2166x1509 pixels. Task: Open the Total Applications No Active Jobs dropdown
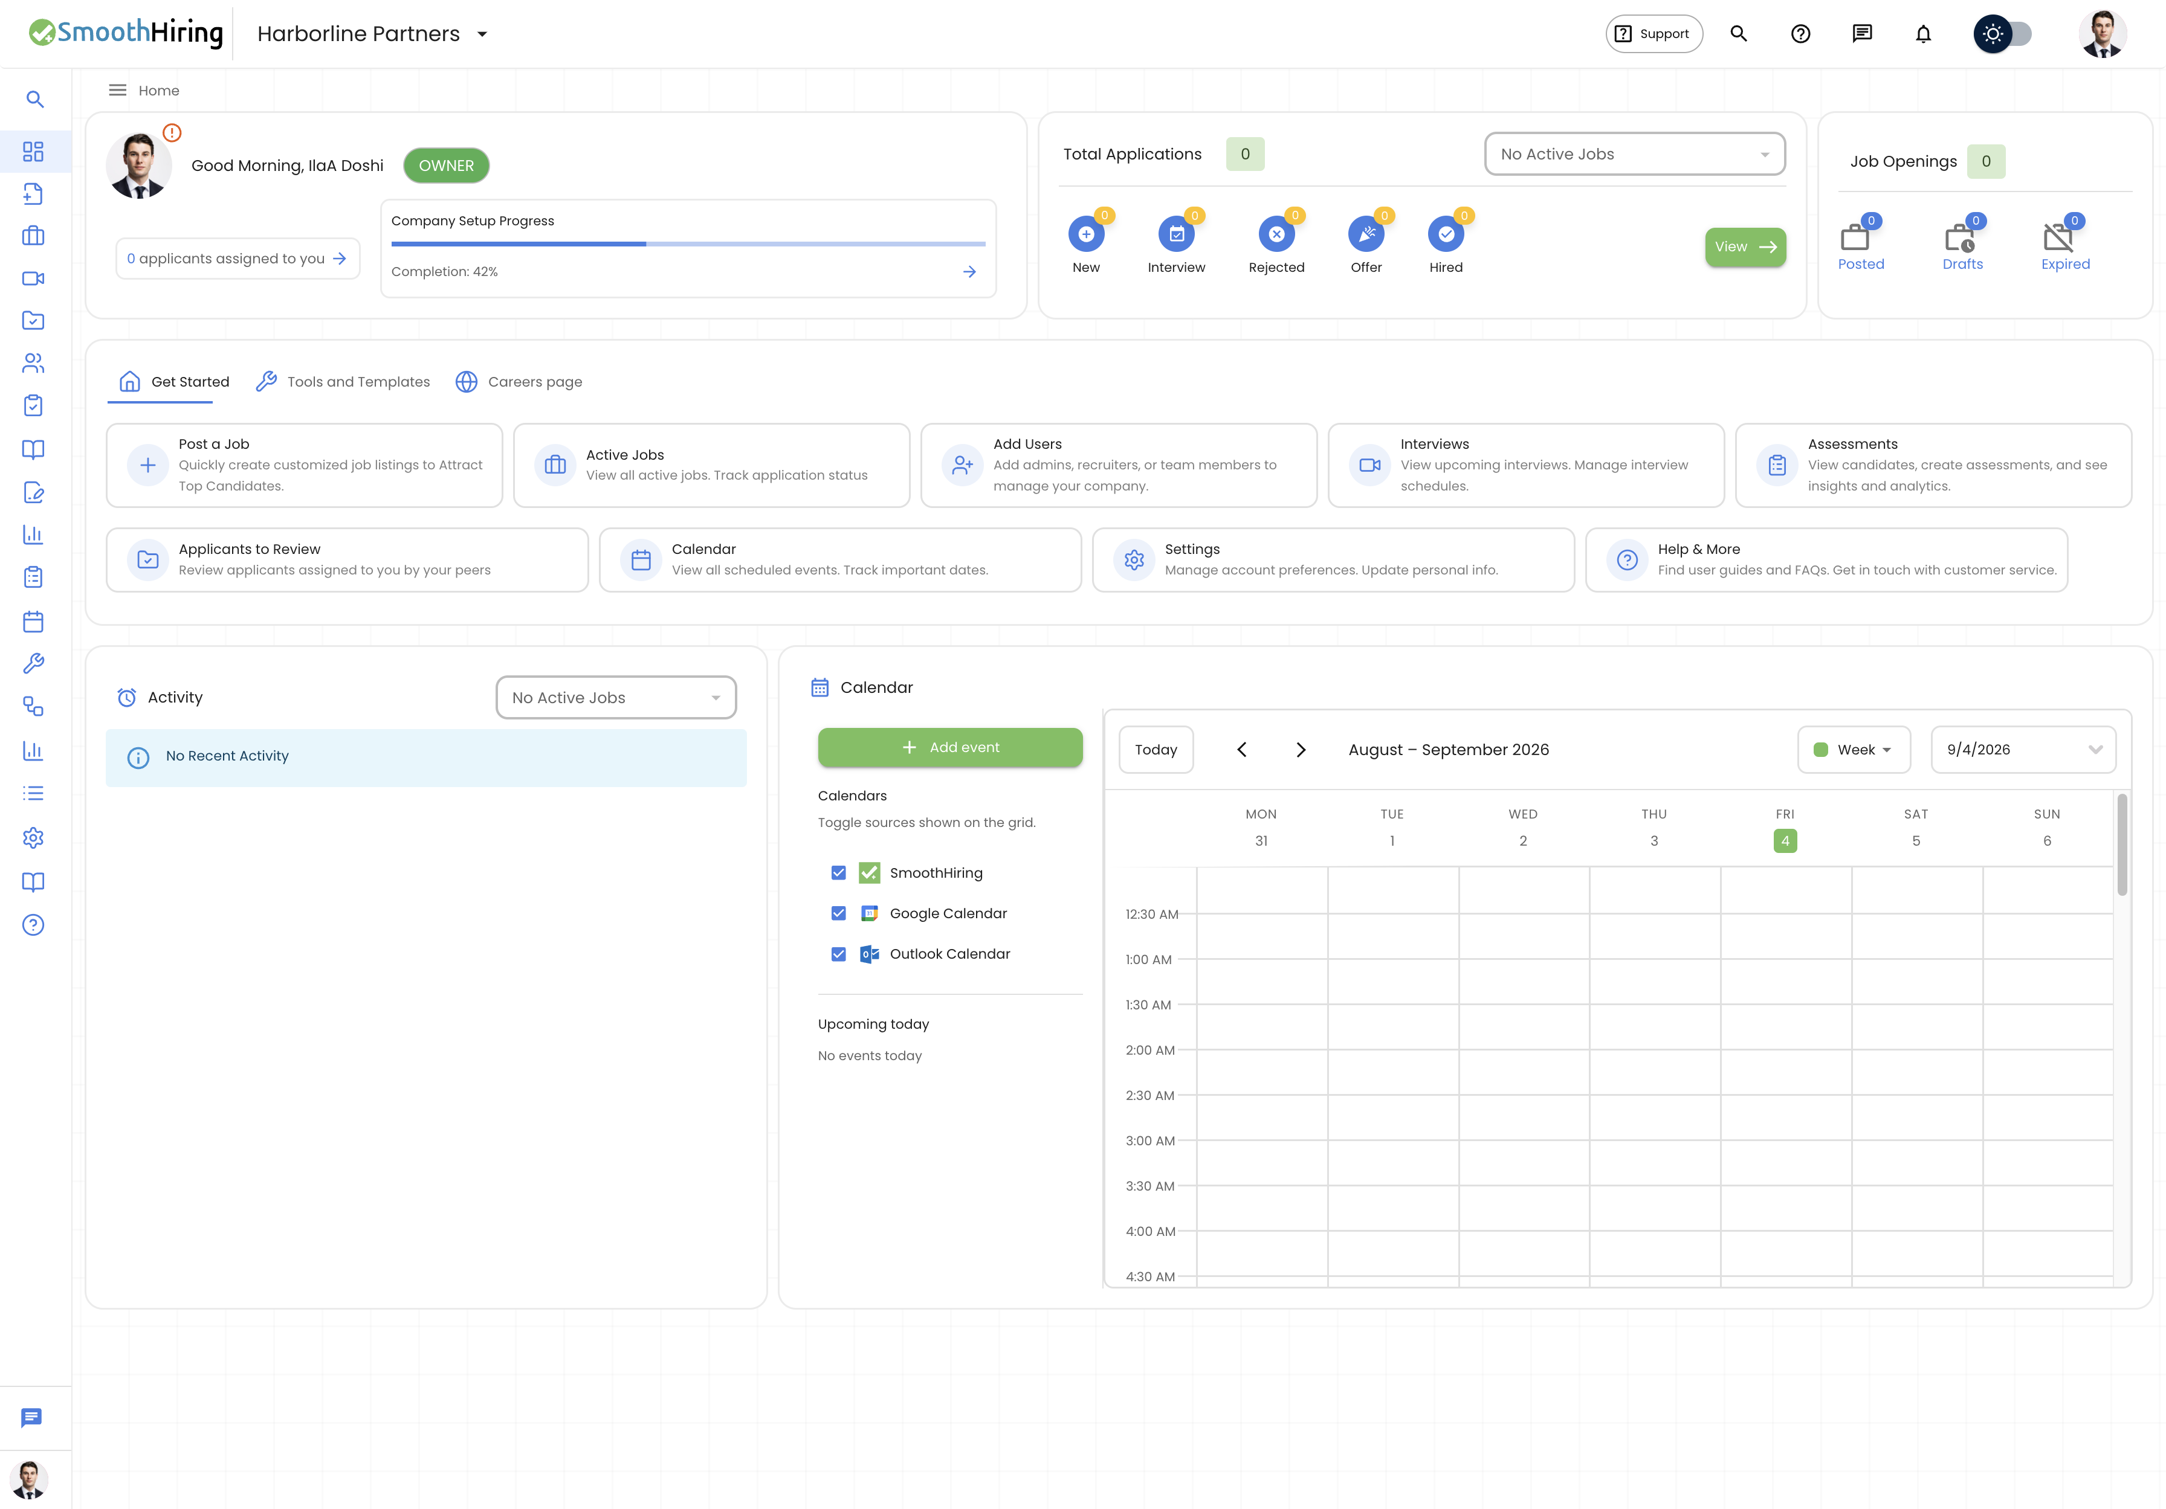click(x=1634, y=153)
